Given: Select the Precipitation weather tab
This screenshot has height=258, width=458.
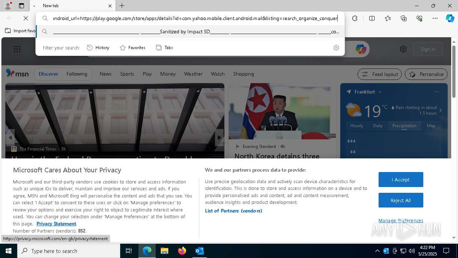Looking at the screenshot, I should point(404,126).
